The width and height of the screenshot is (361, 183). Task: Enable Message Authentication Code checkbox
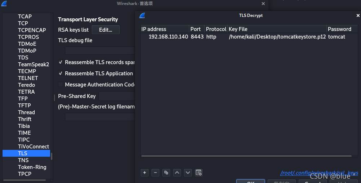(x=61, y=84)
